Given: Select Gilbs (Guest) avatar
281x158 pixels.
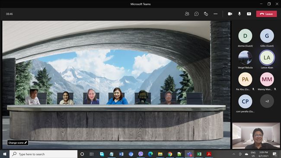Looking at the screenshot, I should pyautogui.click(x=267, y=36).
